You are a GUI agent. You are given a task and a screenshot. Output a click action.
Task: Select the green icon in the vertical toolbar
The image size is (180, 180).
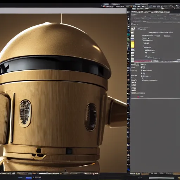click(x=129, y=40)
